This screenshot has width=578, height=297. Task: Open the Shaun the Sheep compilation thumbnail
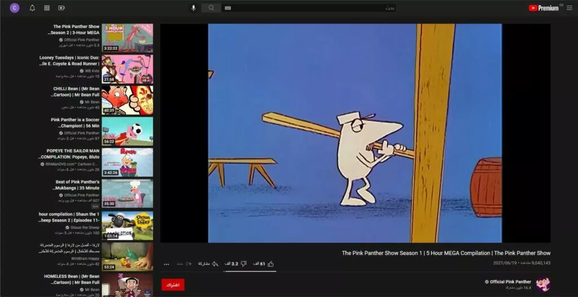point(127,225)
